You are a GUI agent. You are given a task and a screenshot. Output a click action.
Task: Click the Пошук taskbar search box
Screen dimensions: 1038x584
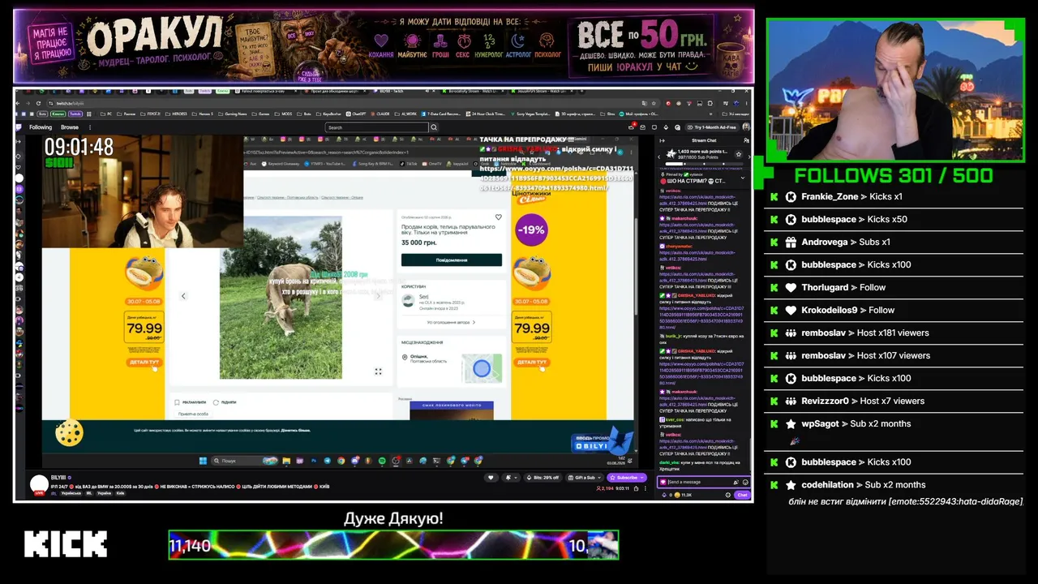pyautogui.click(x=245, y=461)
